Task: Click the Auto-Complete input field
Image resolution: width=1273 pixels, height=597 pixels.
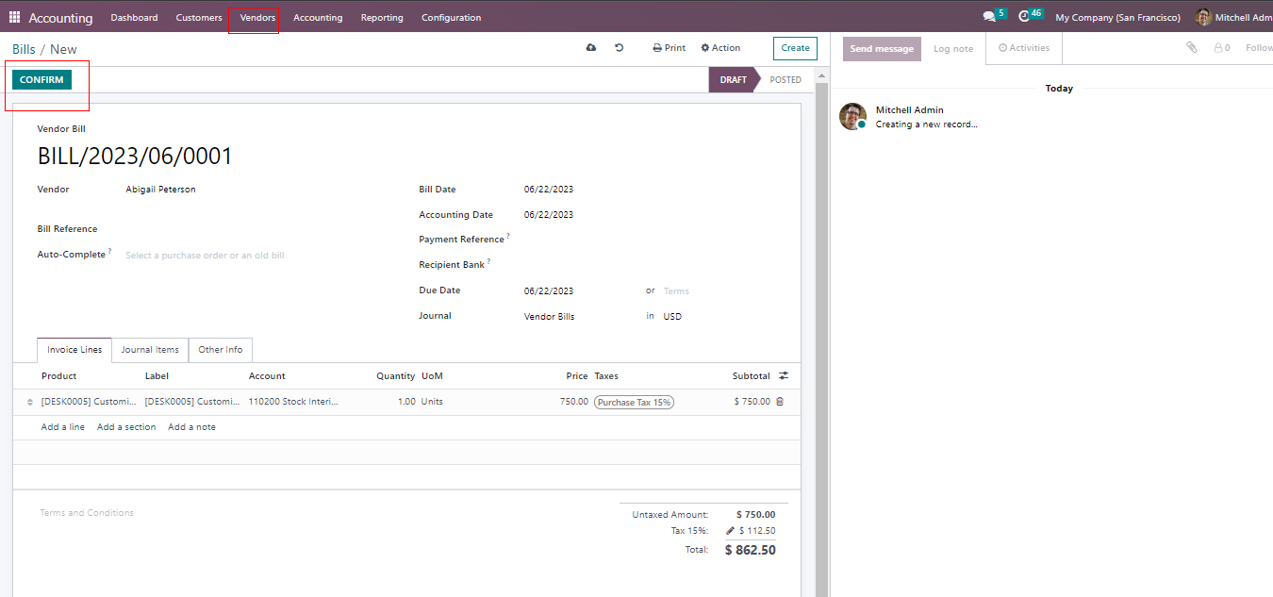Action: click(255, 256)
